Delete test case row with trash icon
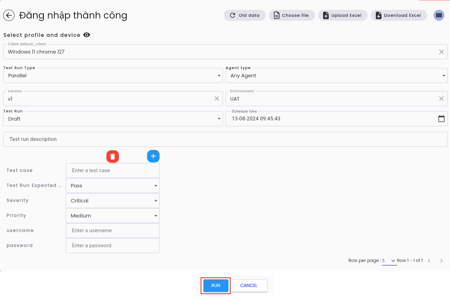Image resolution: width=450 pixels, height=300 pixels. pos(113,156)
